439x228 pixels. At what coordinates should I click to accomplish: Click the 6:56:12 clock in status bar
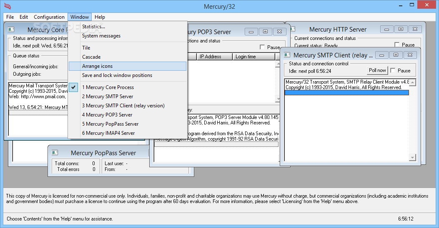pos(406,219)
